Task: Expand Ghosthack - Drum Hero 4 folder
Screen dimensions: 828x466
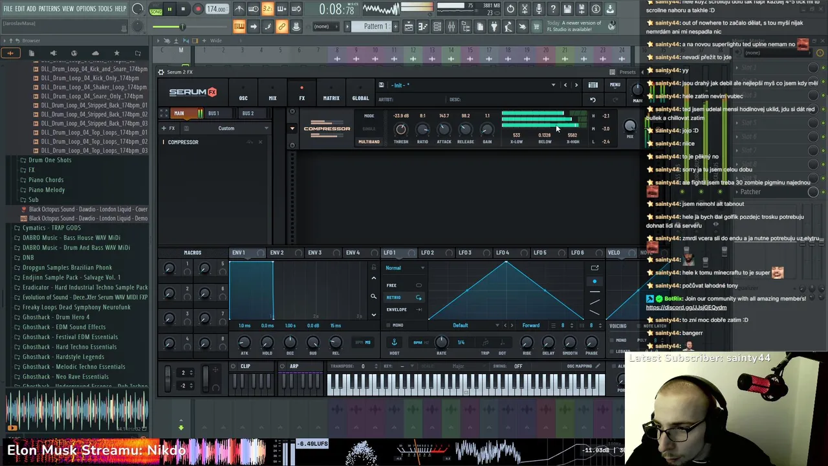Action: (56, 317)
